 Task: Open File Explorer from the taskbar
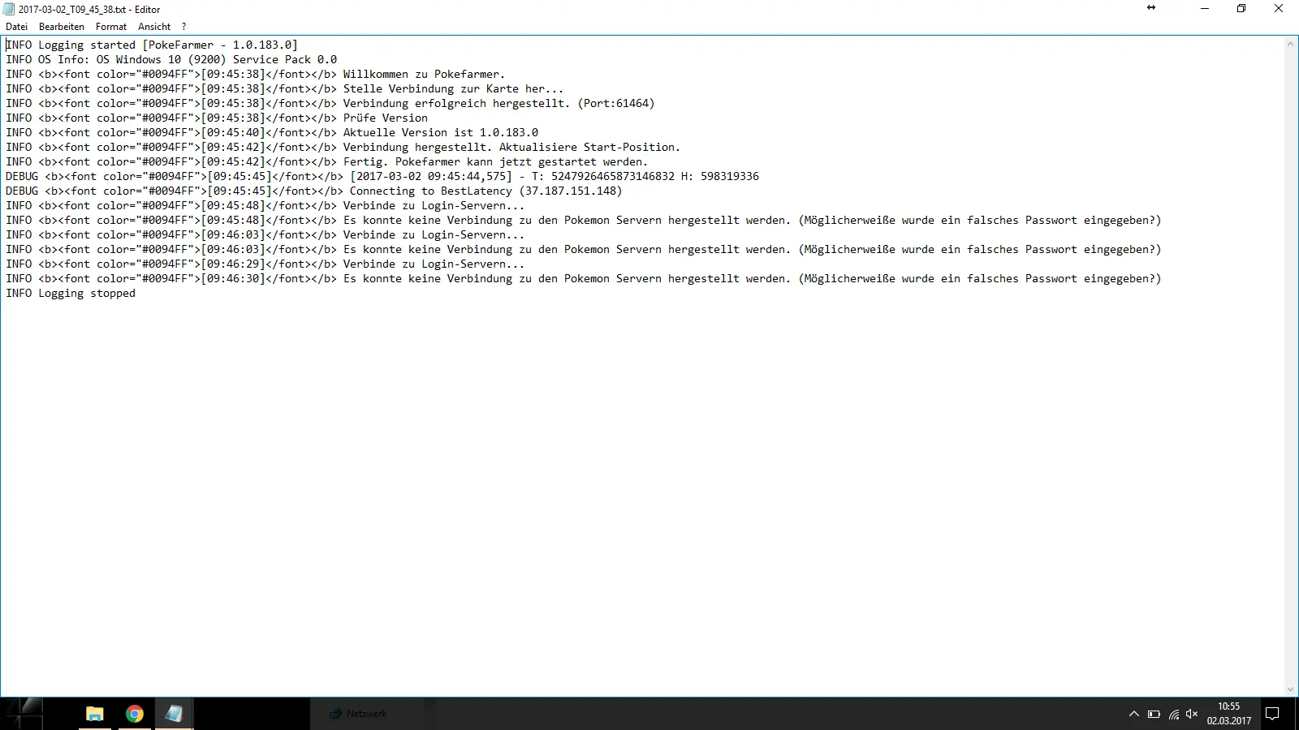click(x=95, y=714)
